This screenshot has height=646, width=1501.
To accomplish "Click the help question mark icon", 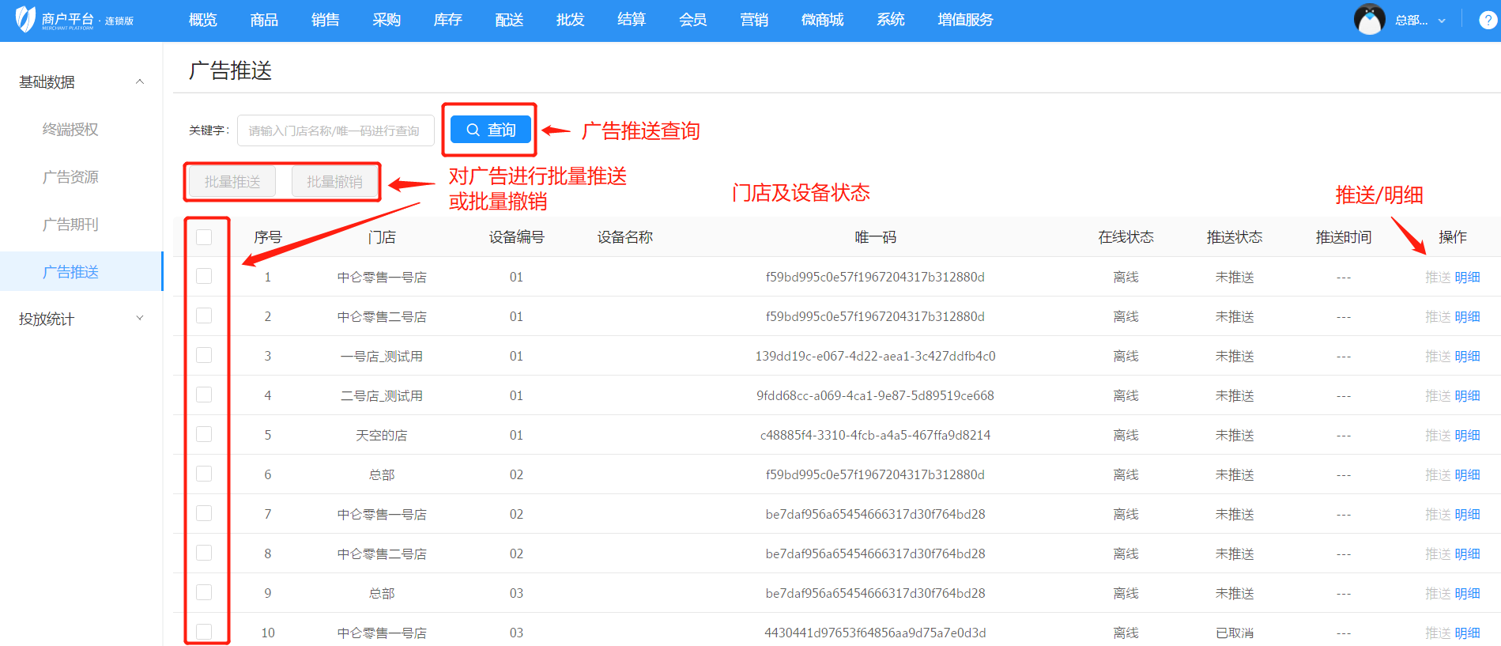I will 1488,21.
